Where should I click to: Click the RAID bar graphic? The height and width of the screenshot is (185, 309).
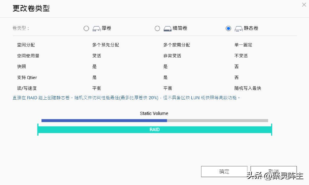coord(154,129)
